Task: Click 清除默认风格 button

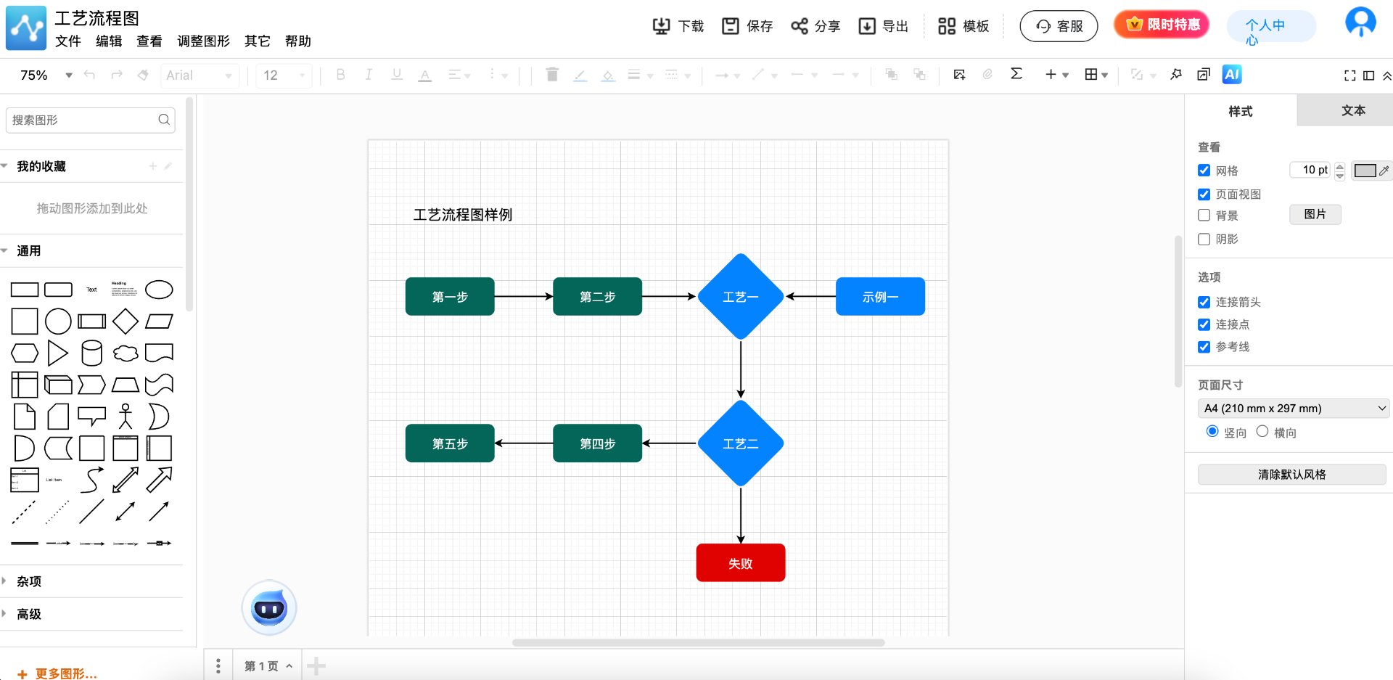Action: 1291,475
